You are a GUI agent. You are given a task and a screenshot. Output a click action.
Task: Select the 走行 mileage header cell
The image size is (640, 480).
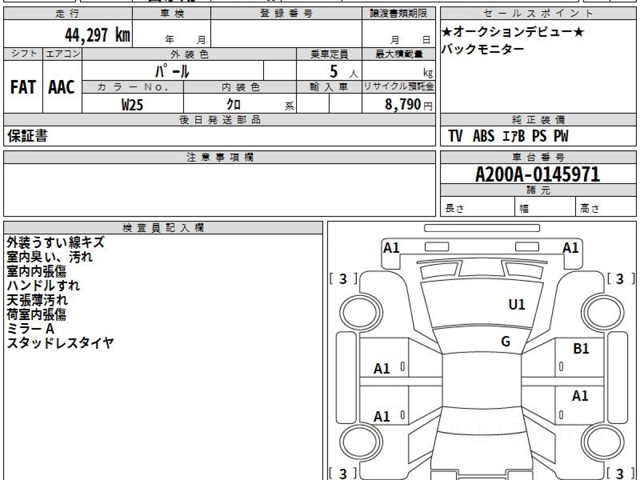[x=68, y=14]
